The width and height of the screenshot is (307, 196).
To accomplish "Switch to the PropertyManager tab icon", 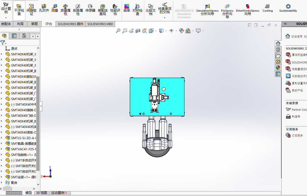I will click(14, 36).
